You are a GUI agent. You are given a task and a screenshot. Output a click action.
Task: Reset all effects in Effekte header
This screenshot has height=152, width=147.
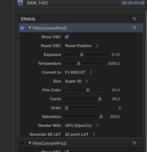tap(134, 19)
